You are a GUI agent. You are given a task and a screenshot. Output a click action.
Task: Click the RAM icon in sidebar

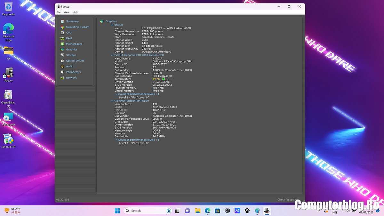pos(62,38)
